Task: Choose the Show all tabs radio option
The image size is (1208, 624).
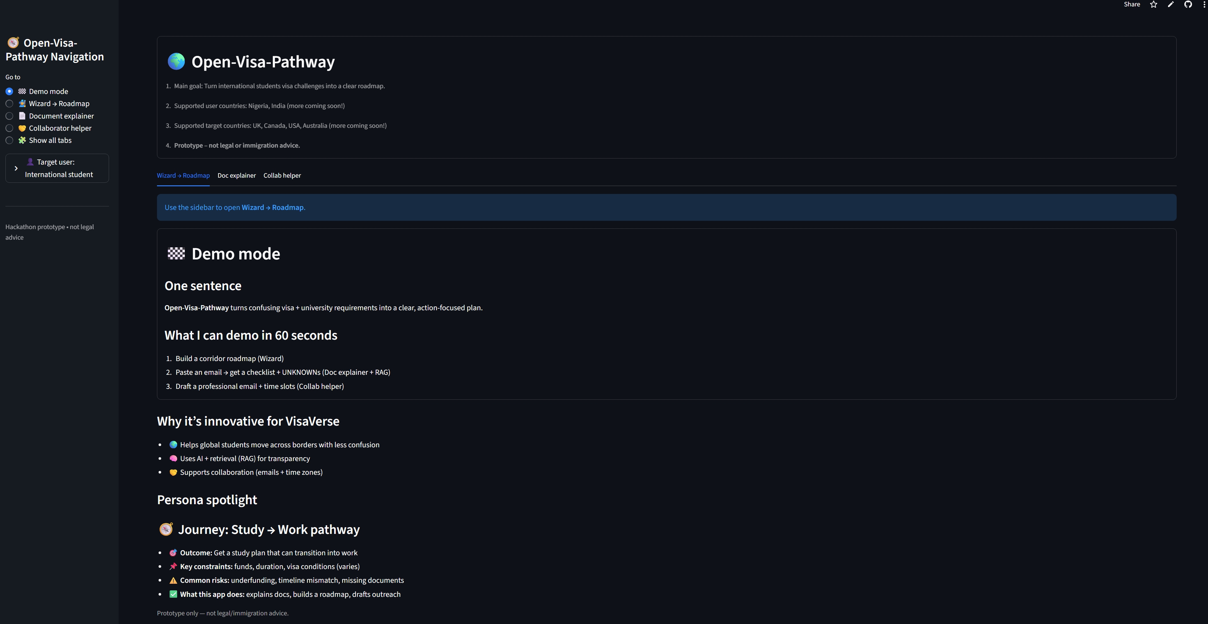Action: (x=9, y=140)
